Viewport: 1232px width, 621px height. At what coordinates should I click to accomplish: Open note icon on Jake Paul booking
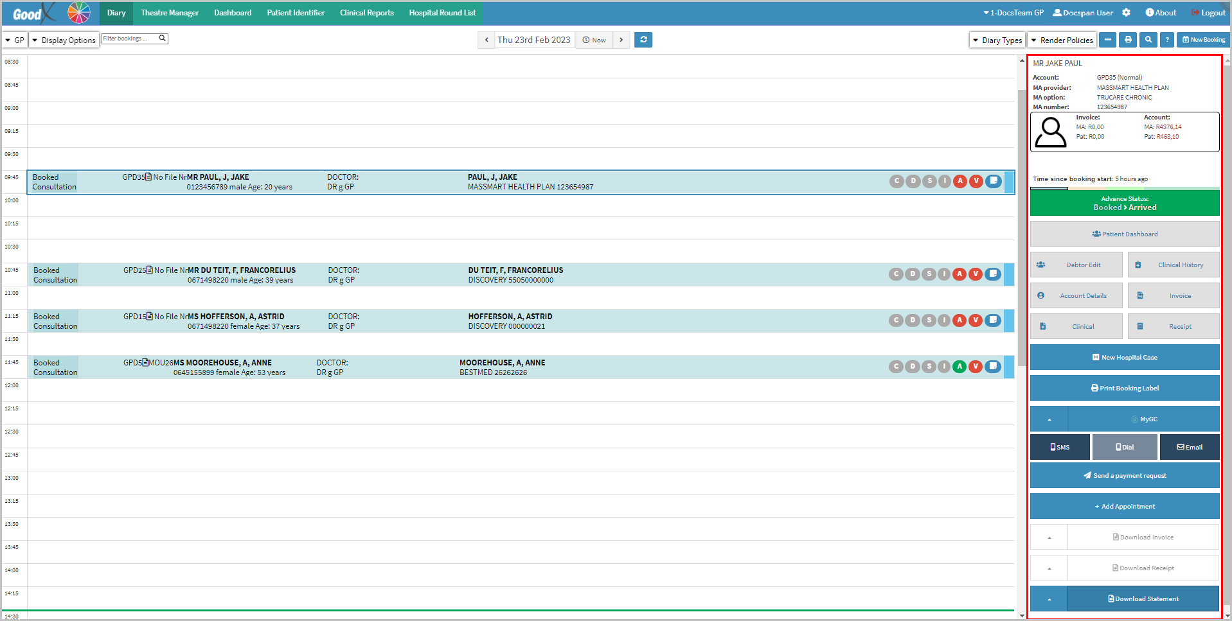[x=994, y=181]
